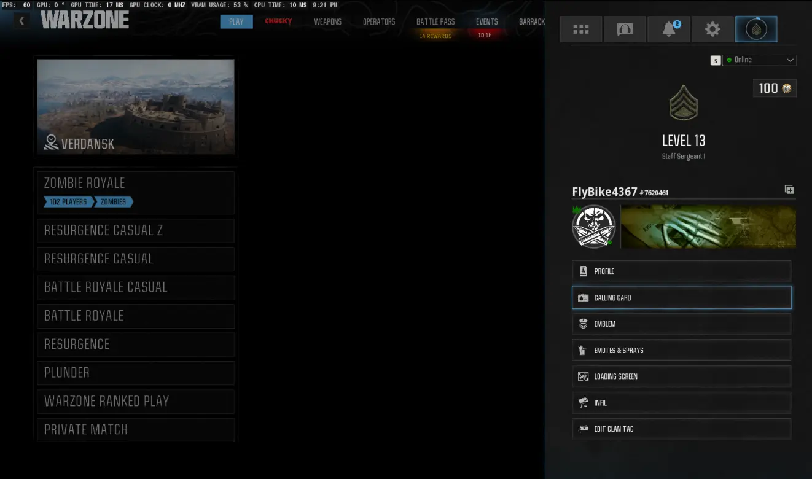Open the Battle Pass tab

coord(435,21)
